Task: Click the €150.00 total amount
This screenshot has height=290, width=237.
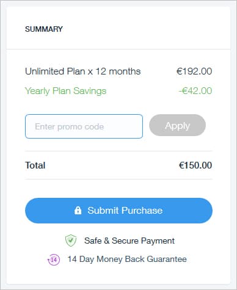Action: [195, 165]
